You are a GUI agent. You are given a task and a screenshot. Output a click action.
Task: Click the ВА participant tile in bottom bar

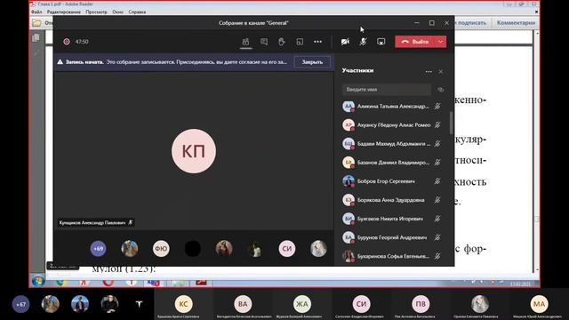(x=243, y=304)
